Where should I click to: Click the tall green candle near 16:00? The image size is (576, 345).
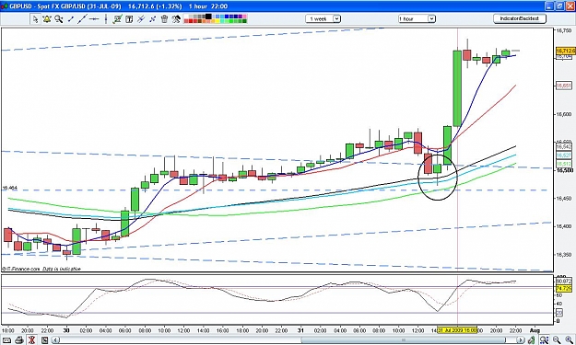click(457, 88)
